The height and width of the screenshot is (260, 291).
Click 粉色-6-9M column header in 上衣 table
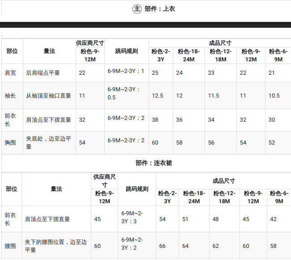pos(278,55)
